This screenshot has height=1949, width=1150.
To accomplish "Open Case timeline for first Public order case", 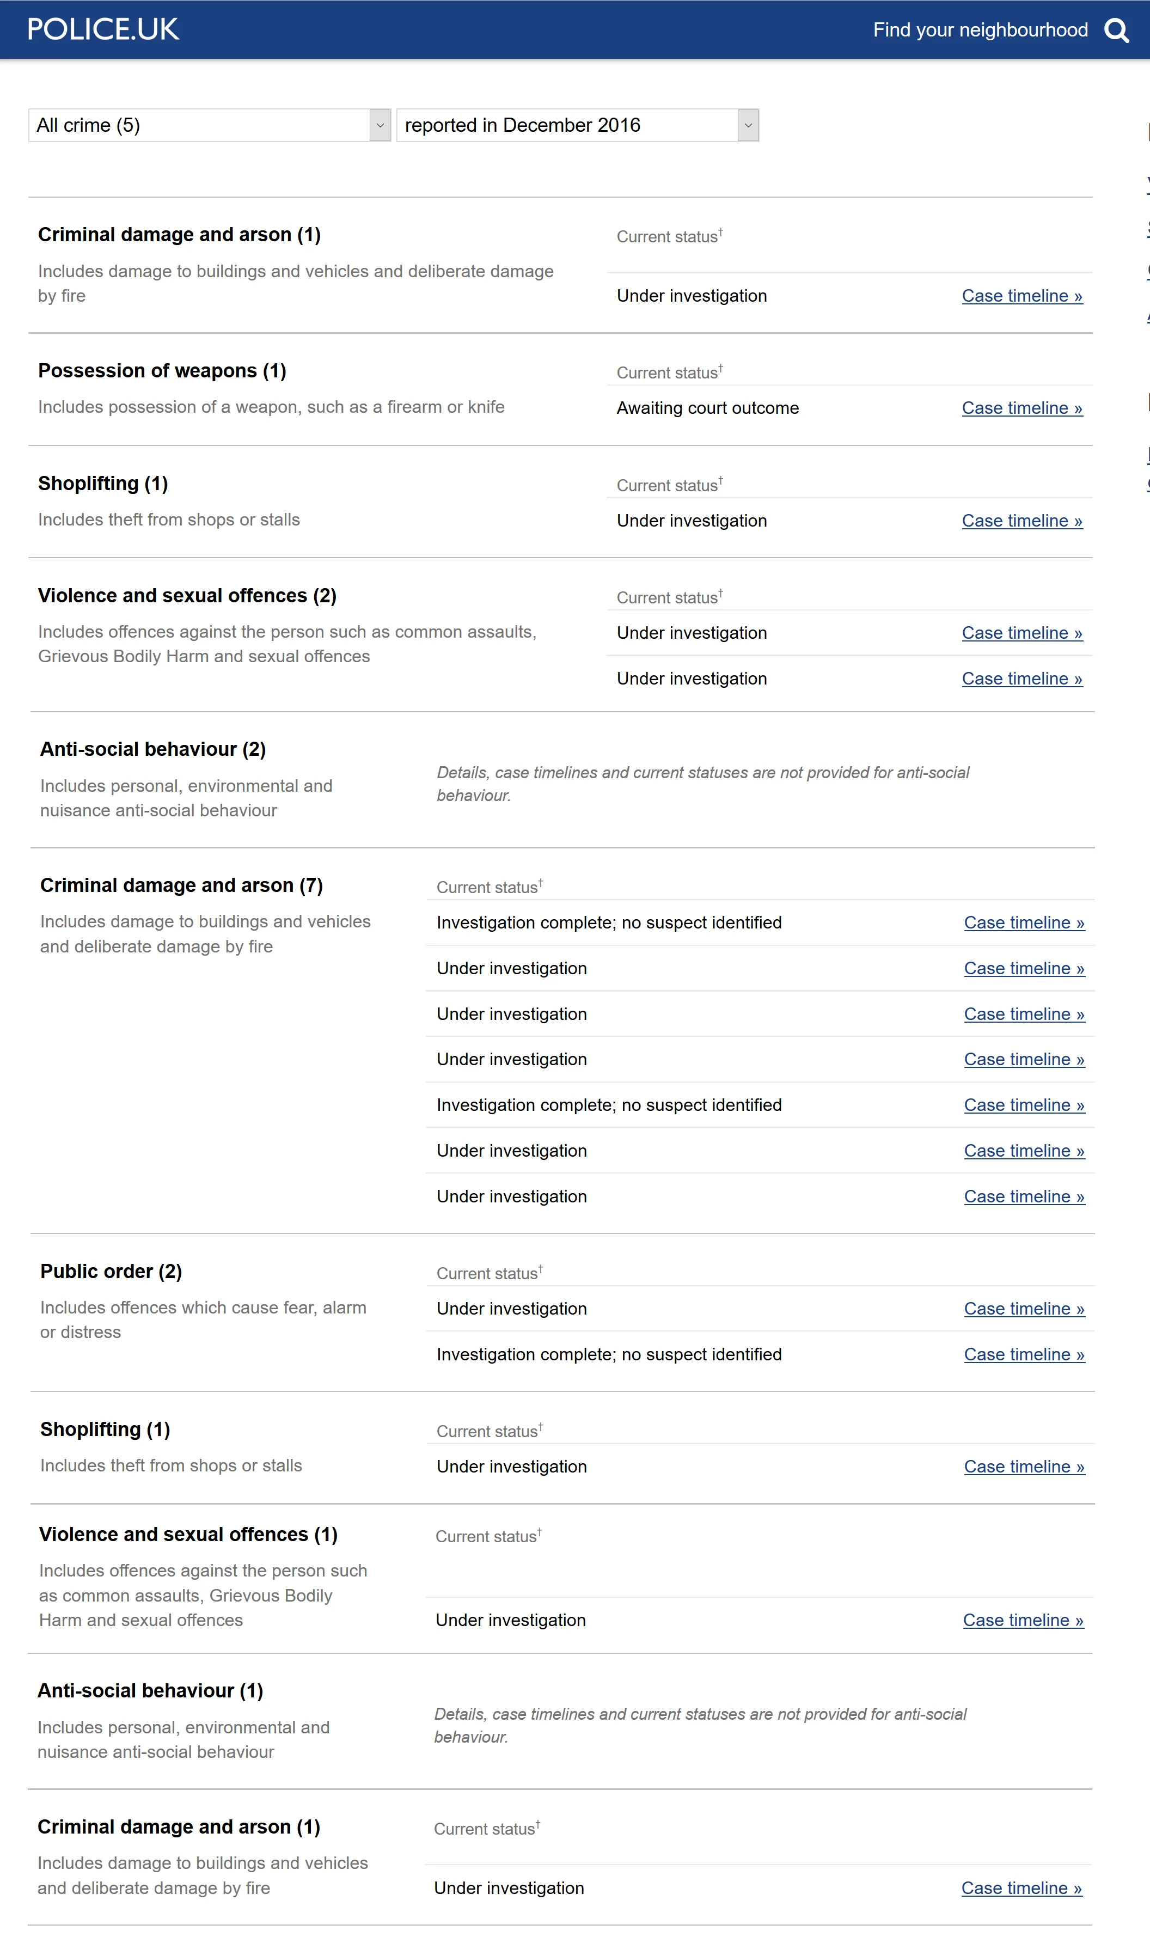I will click(1024, 1309).
